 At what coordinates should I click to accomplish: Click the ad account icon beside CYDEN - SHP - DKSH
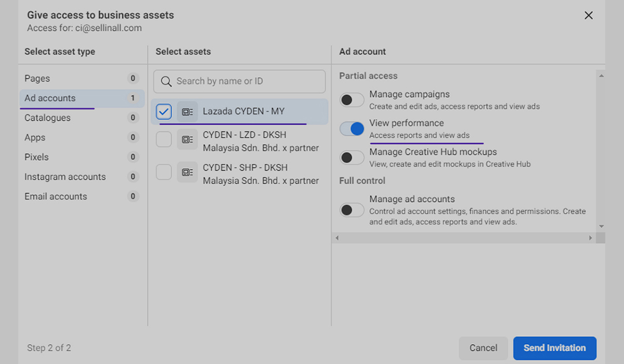[187, 172]
